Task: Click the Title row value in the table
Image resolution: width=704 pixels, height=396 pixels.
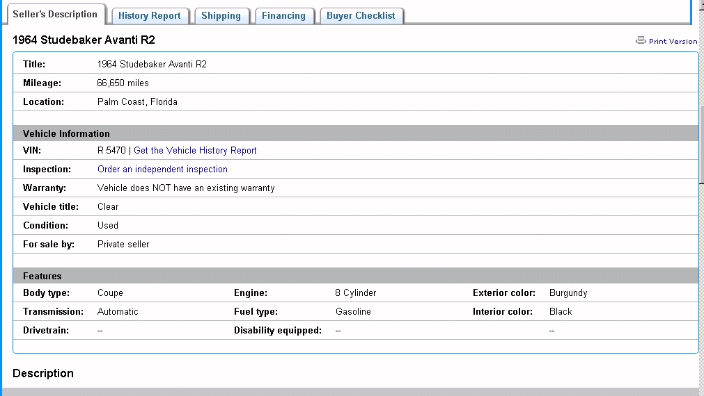Action: 152,65
